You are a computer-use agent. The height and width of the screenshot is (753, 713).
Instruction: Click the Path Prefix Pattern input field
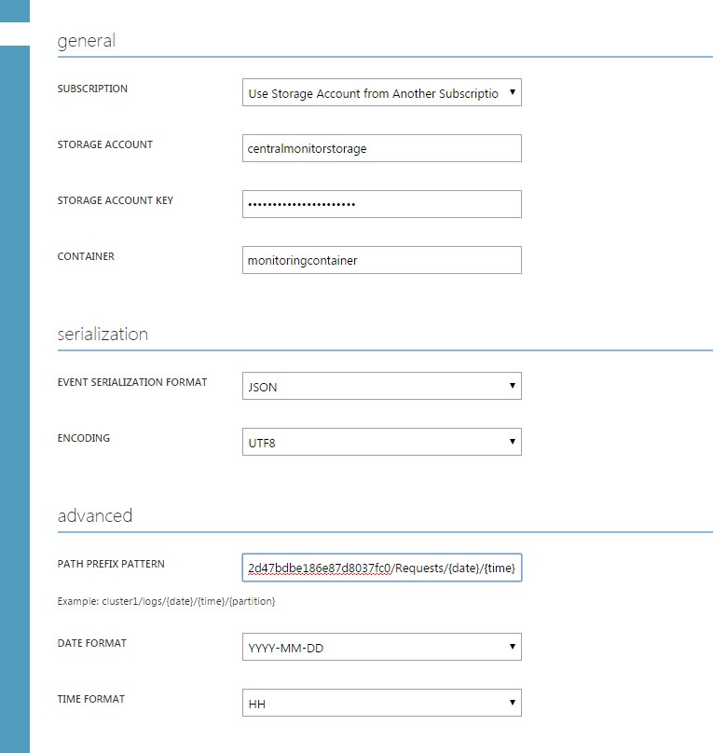pos(382,568)
